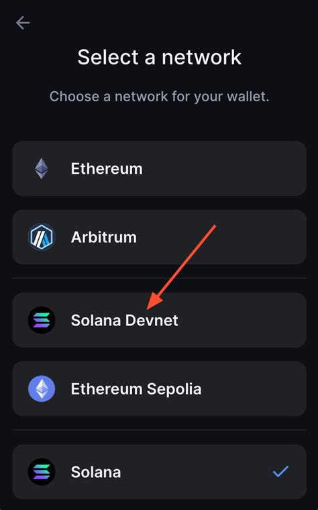Click the blue checkmark beside Solana
318x510 pixels.
(280, 471)
